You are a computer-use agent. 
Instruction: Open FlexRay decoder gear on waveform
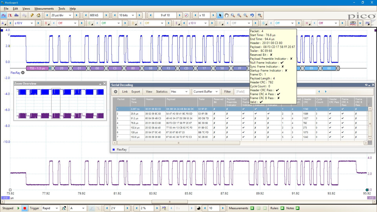click(x=23, y=73)
